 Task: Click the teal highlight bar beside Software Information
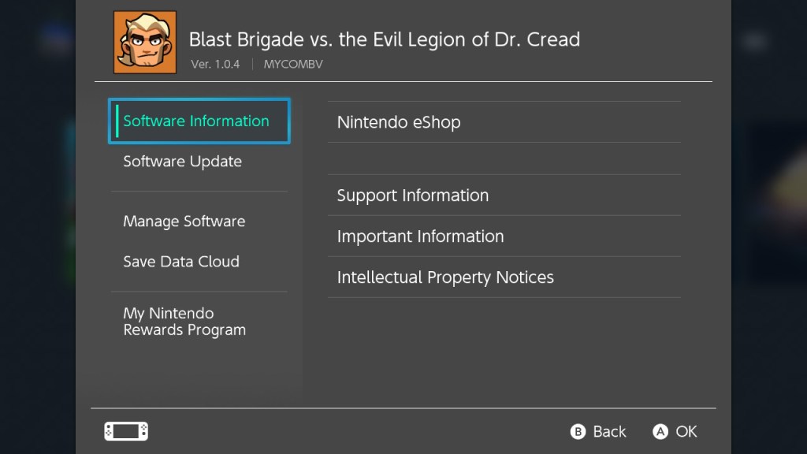pyautogui.click(x=117, y=121)
